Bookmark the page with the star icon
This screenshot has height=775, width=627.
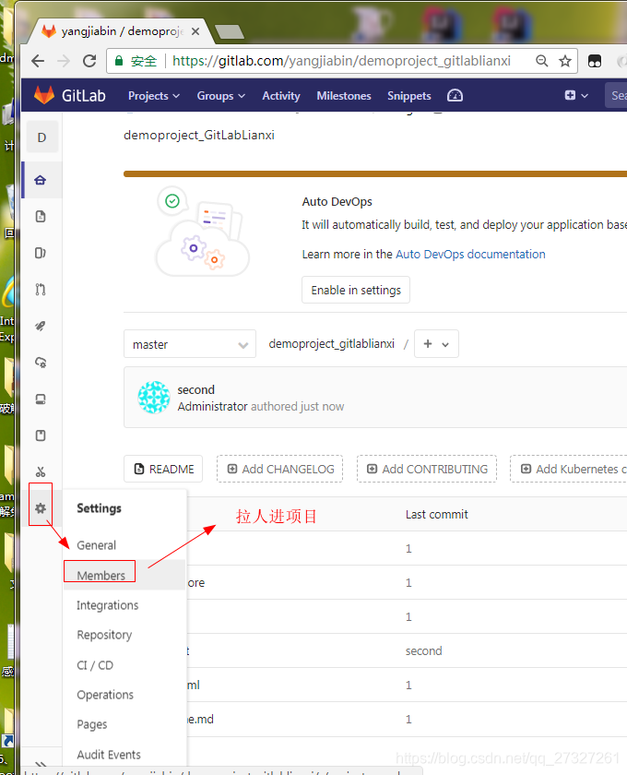[564, 61]
